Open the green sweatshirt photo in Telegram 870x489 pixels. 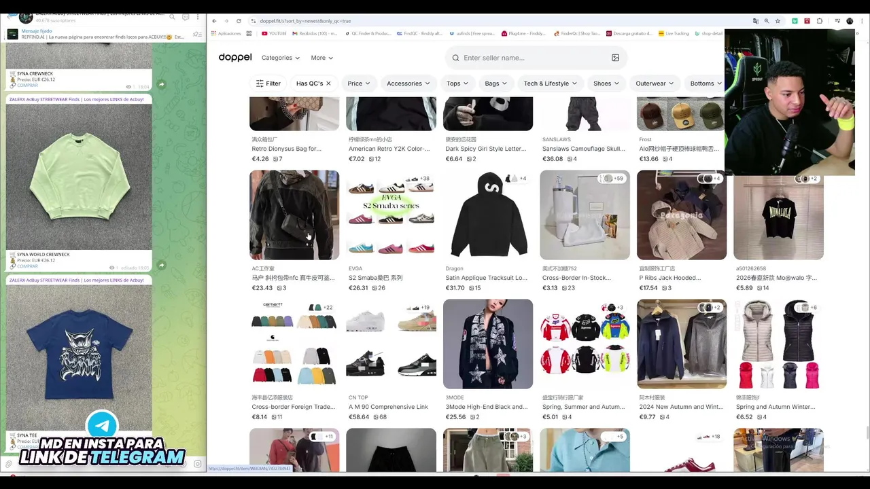pyautogui.click(x=79, y=177)
